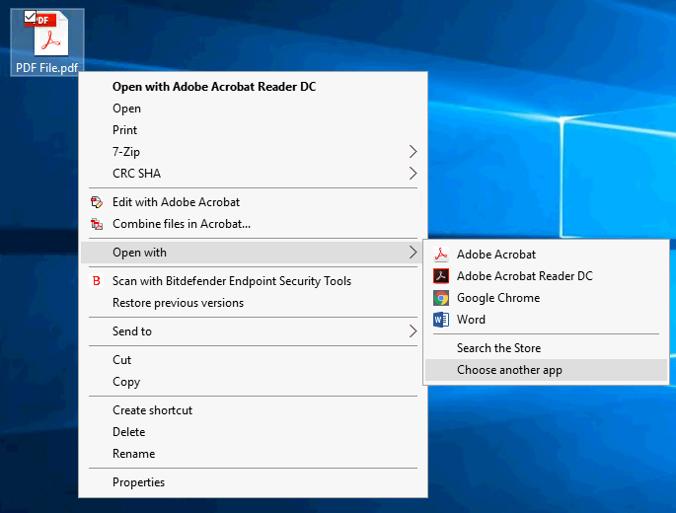Viewport: 676px width, 513px height.
Task: Expand the 7-Zip submenu arrow
Action: pyautogui.click(x=413, y=152)
